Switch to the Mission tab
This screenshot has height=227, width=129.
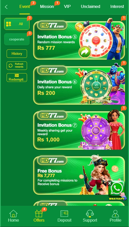point(47,6)
